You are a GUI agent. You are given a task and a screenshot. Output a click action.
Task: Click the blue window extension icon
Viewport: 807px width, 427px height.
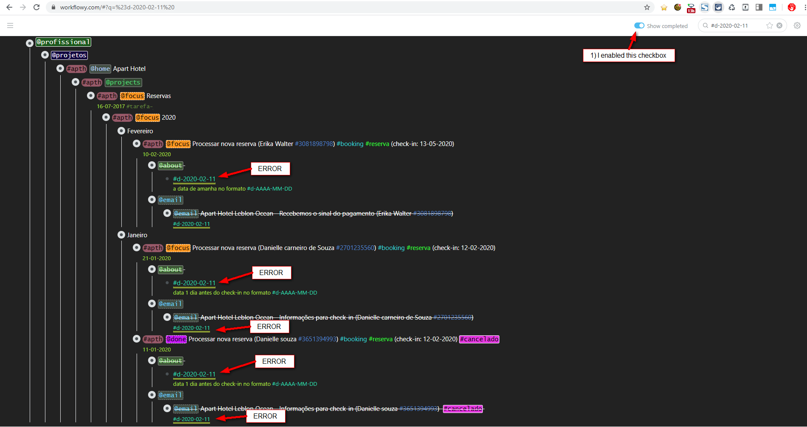pos(773,7)
